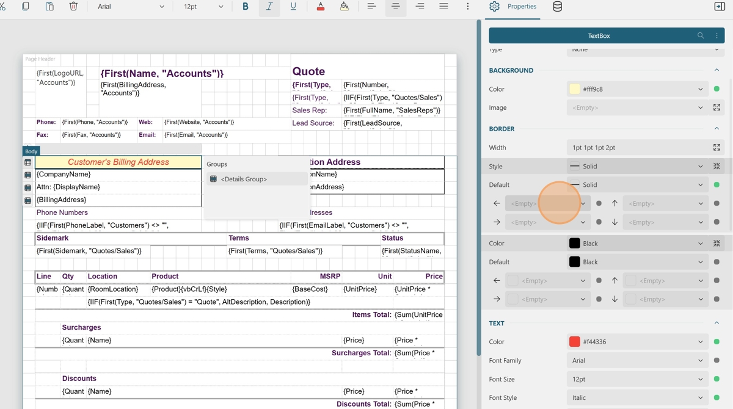
Task: Search properties in the TextBox header
Action: coord(701,35)
